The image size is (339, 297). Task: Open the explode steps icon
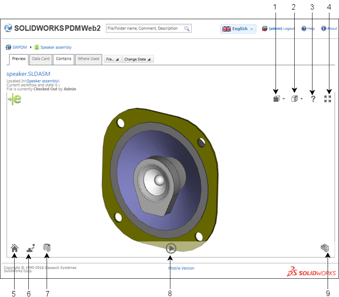pos(31,248)
